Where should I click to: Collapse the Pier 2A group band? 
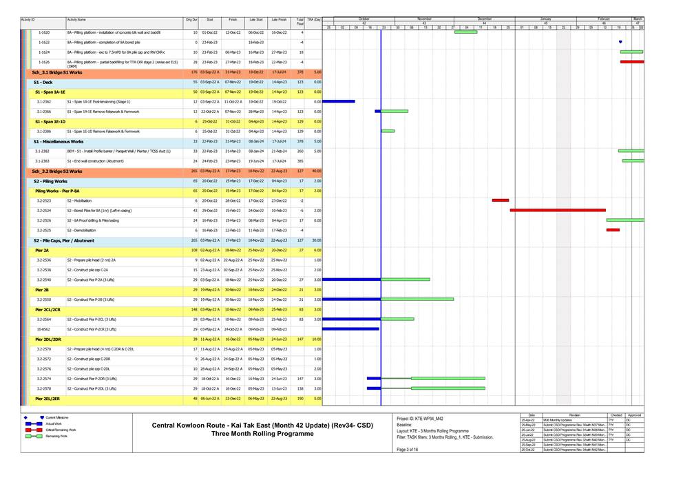coord(42,250)
